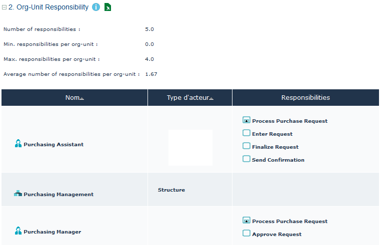Toggle the Finalize Request checkbox
The width and height of the screenshot is (381, 245).
coord(246,146)
